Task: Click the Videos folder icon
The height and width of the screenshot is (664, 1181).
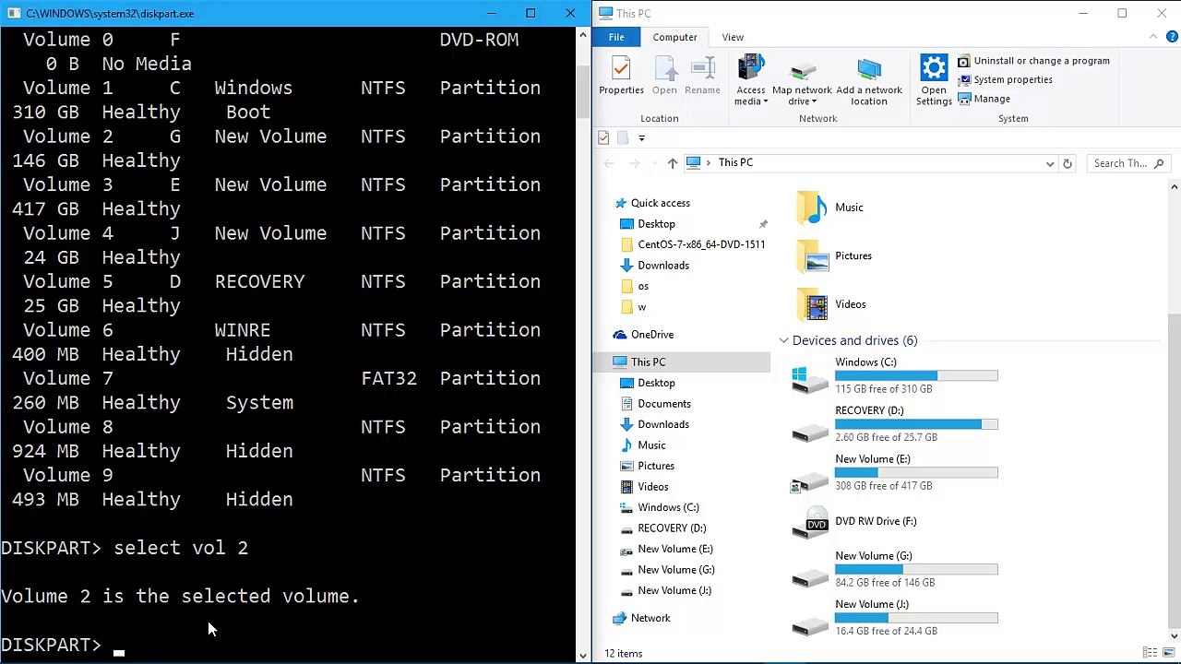Action: tap(812, 304)
